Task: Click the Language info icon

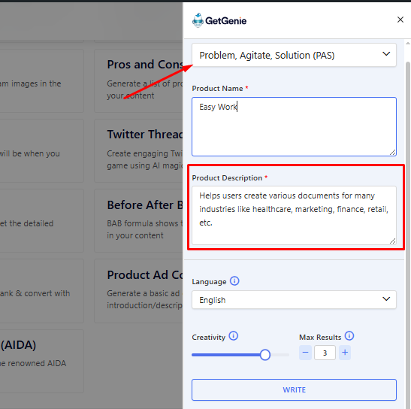Action: (234, 281)
